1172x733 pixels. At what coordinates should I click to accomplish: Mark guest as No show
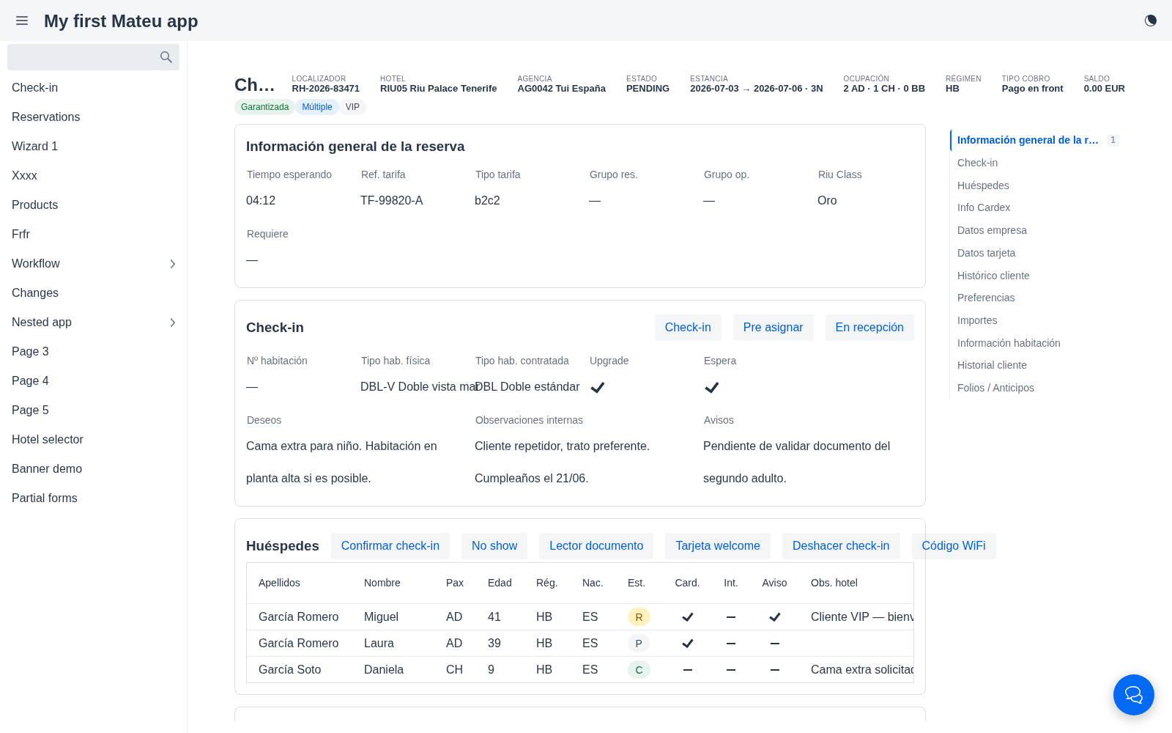coord(494,546)
